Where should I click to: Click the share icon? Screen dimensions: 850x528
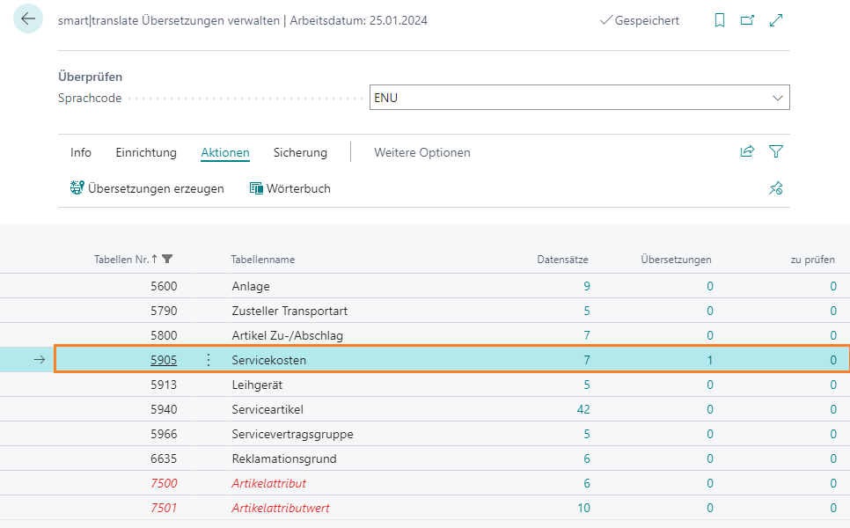[747, 152]
